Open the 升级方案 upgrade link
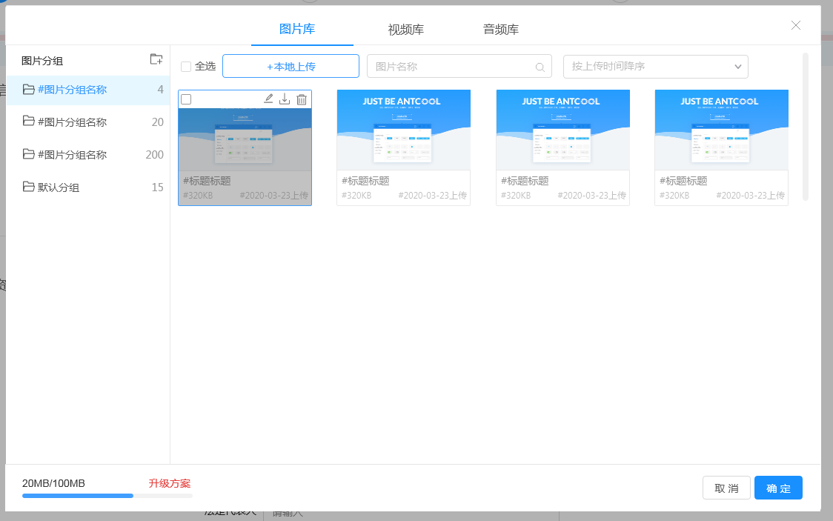The image size is (833, 521). point(170,483)
